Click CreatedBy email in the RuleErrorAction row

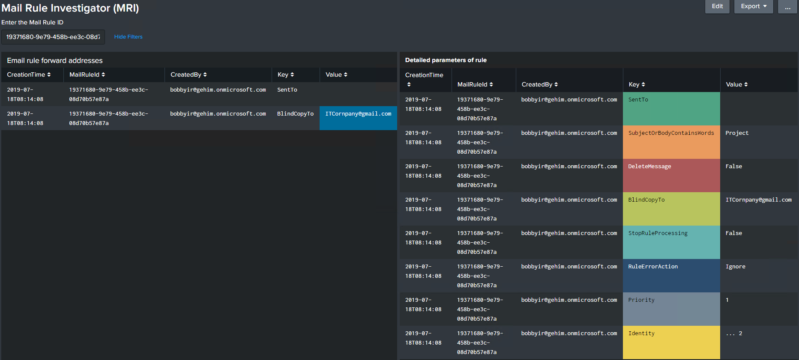569,266
